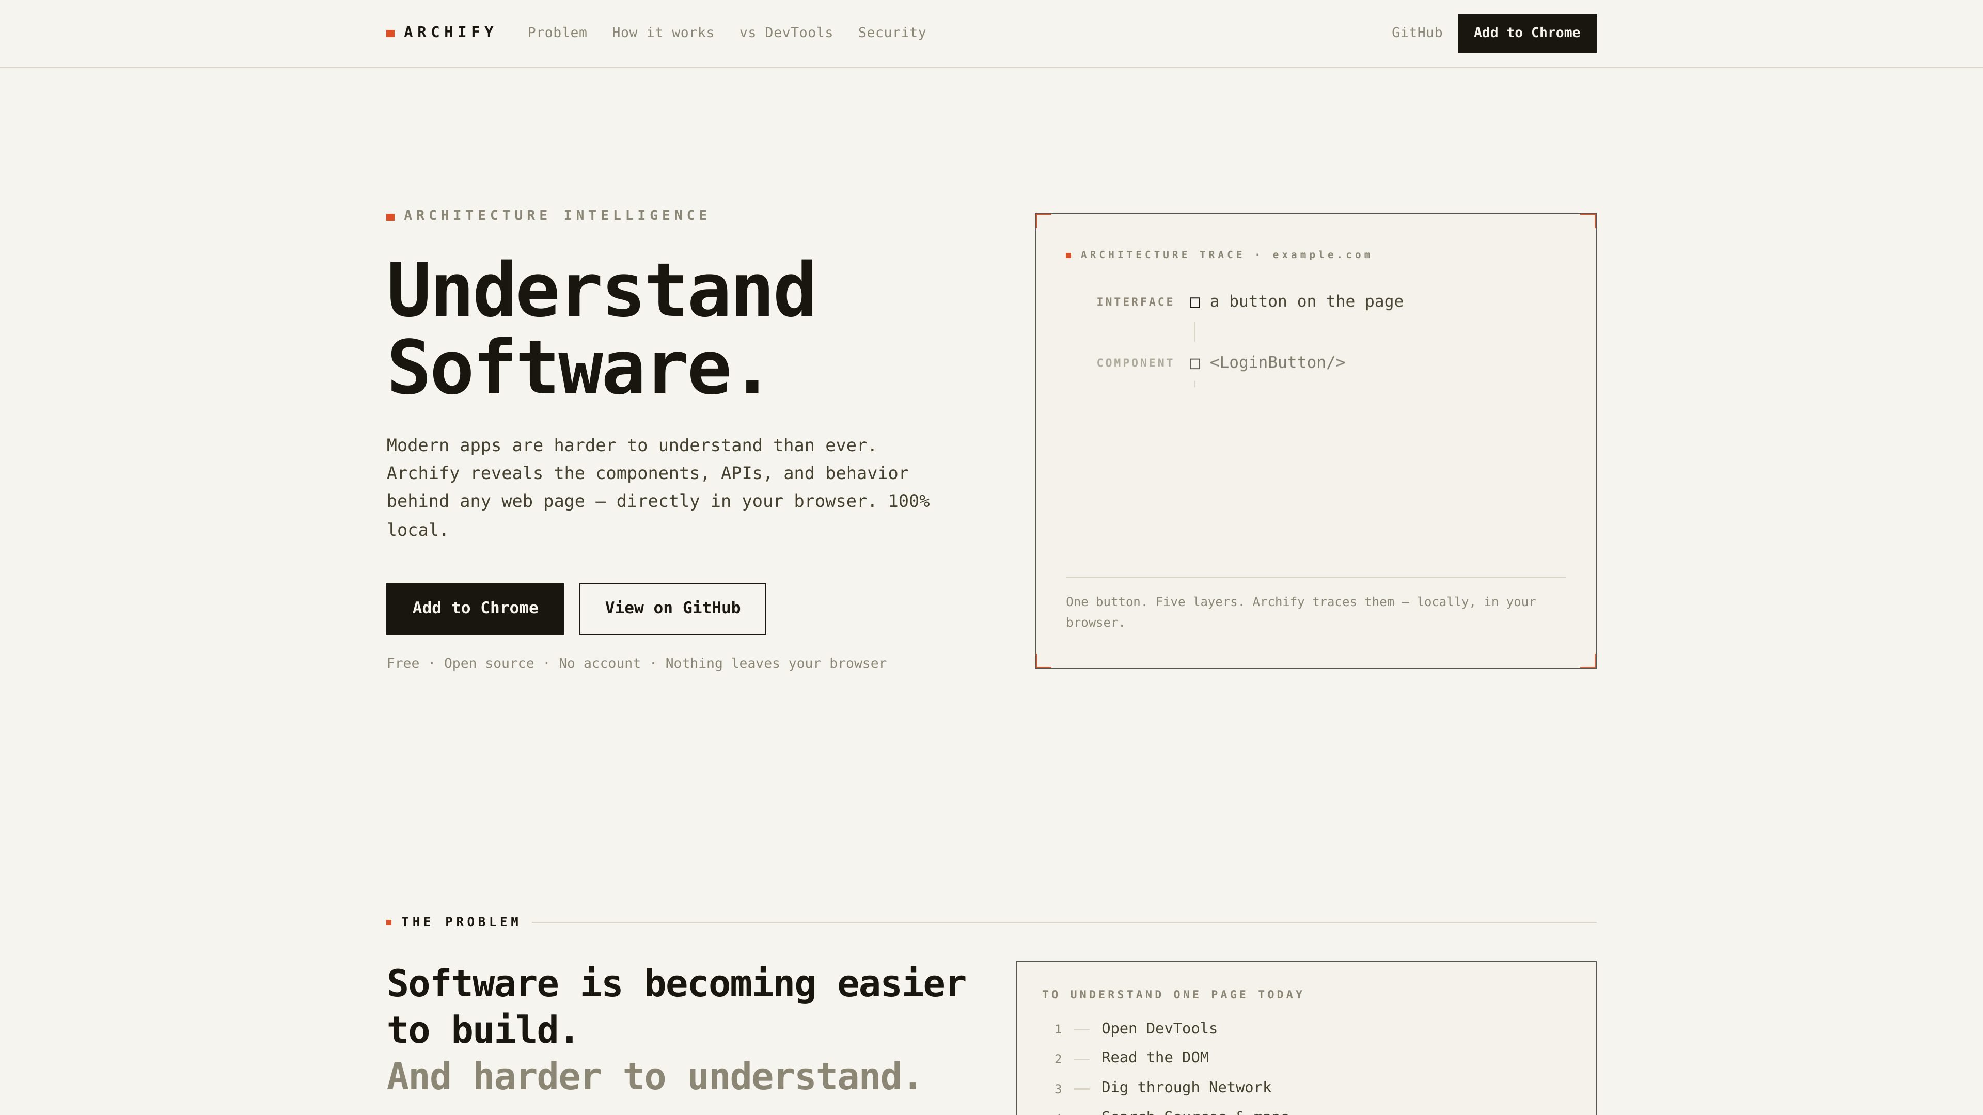Click THE PROBLEM section label
This screenshot has width=1983, height=1115.
(x=453, y=922)
